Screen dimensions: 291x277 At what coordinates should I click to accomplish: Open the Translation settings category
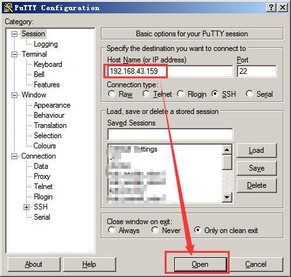(x=50, y=125)
